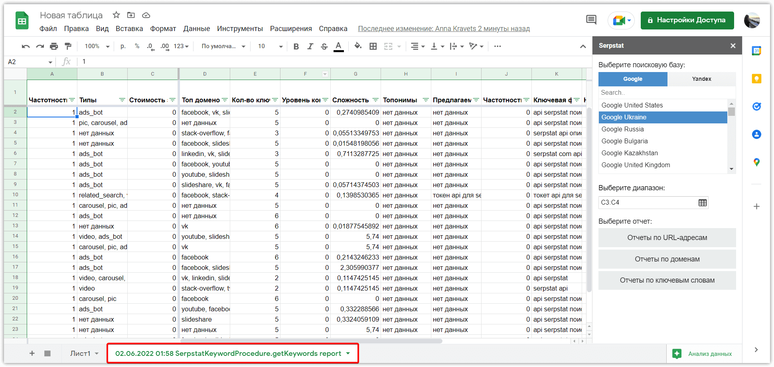Click Отчеты по URL-адресам button
This screenshot has width=774, height=367.
[x=667, y=238]
